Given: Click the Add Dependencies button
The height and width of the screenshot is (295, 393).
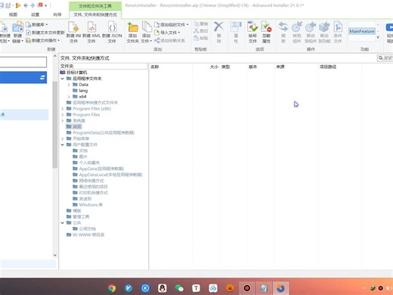Looking at the screenshot, I should (170, 40).
